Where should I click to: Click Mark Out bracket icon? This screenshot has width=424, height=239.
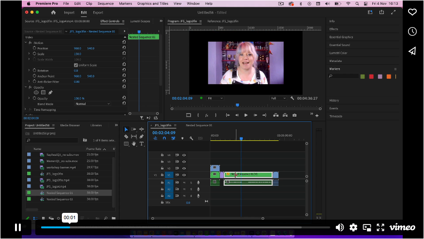coord(216,115)
